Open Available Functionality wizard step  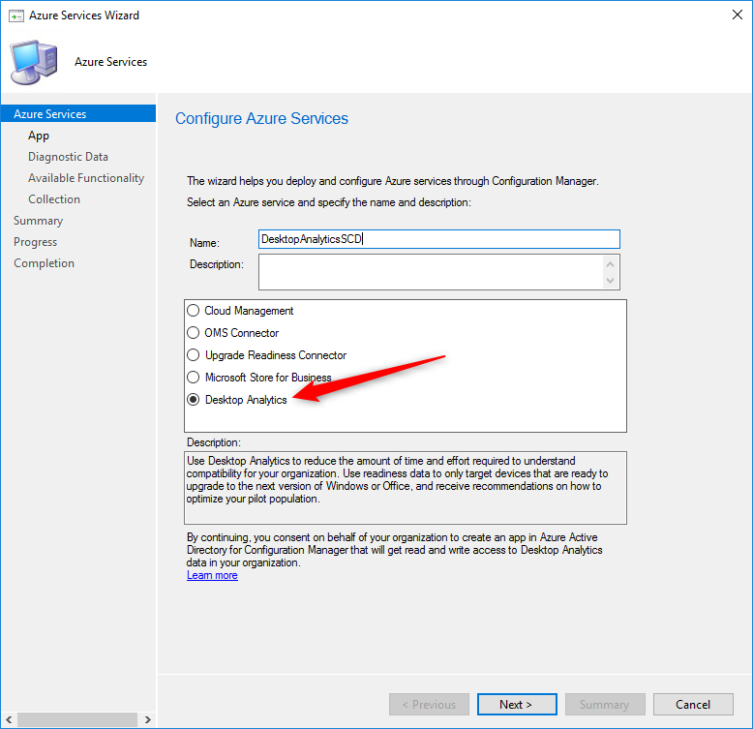point(86,178)
